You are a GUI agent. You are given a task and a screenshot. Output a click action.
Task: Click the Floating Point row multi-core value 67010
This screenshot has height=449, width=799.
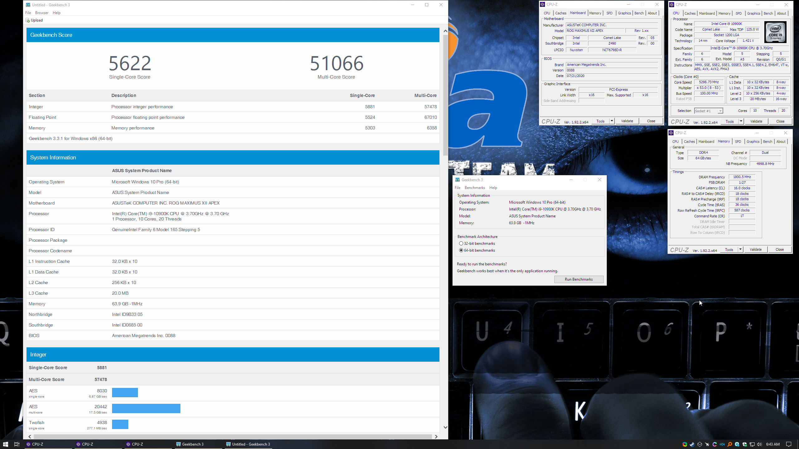pos(430,117)
